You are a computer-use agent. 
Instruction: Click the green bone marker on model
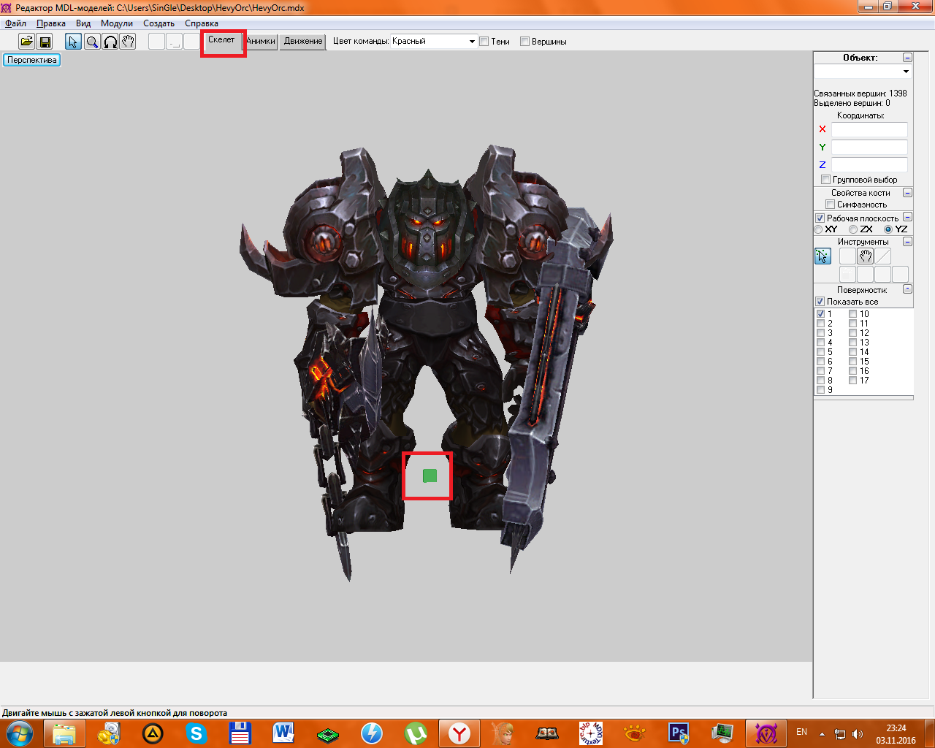tap(430, 476)
